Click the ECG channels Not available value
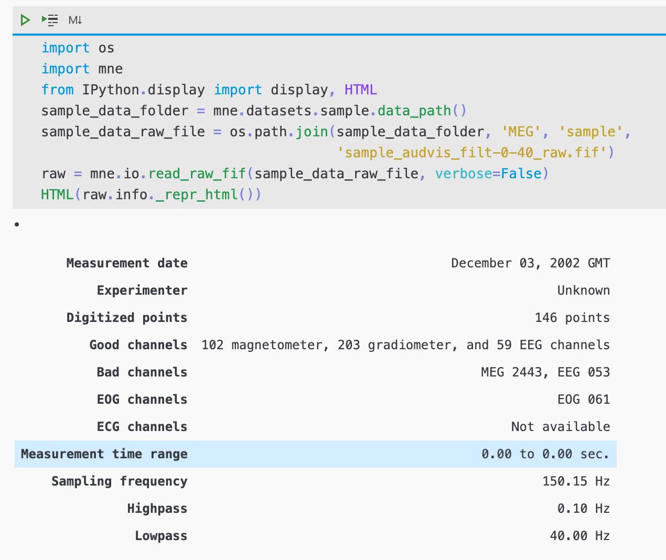 coord(561,427)
